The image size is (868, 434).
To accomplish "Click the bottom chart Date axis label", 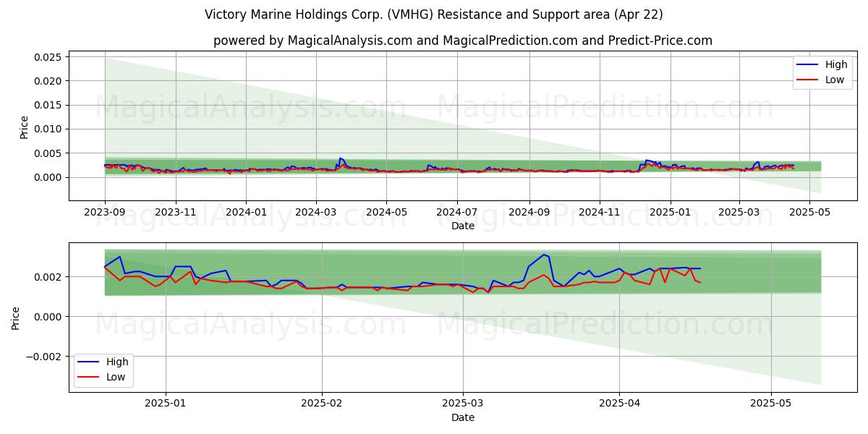I will pos(463,417).
